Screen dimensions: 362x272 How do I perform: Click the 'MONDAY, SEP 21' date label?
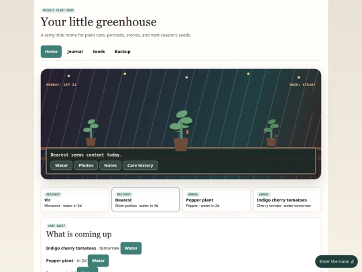click(x=62, y=85)
